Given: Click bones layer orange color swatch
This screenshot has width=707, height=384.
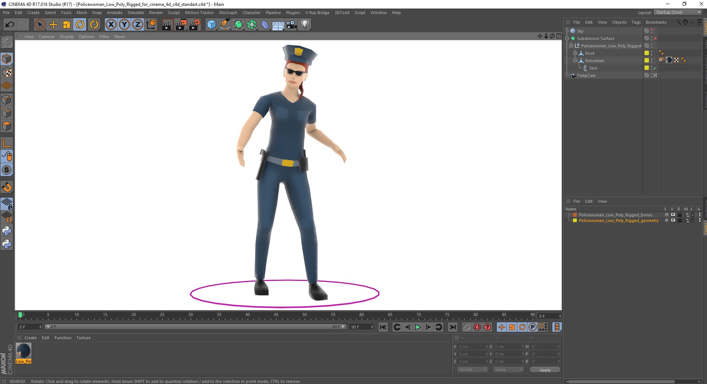Looking at the screenshot, I should 575,215.
